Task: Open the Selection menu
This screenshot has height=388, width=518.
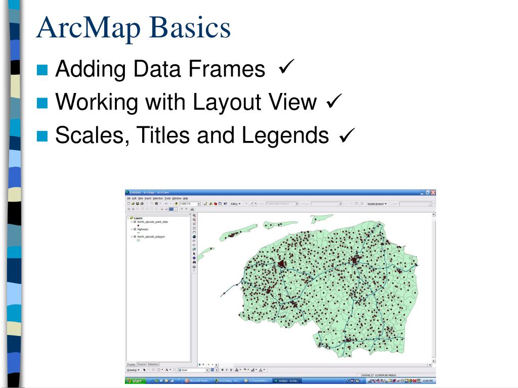Action: pyautogui.click(x=158, y=198)
